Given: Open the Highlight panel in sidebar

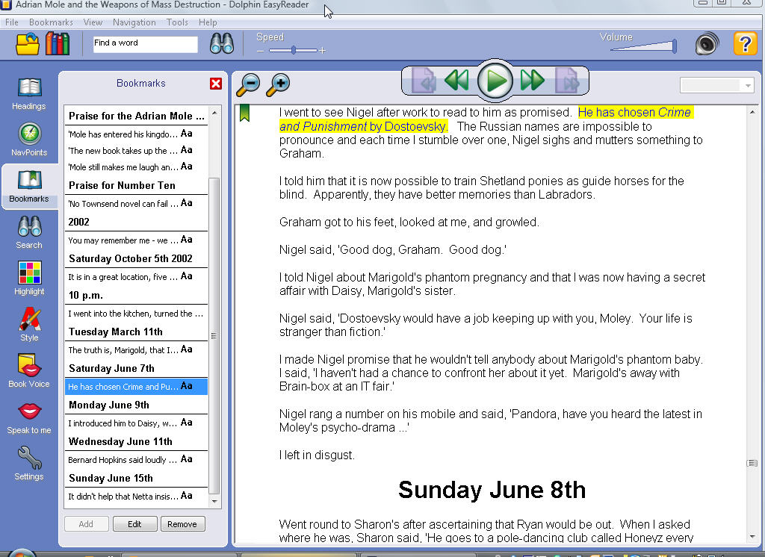Looking at the screenshot, I should pyautogui.click(x=29, y=278).
